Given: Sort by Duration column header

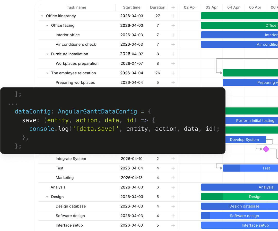Looking at the screenshot, I should (x=158, y=7).
